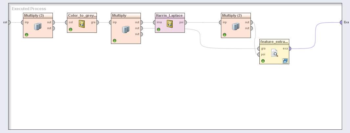
Task: Click the 'poi' output port on Harris_Laplace
Action: click(185, 22)
